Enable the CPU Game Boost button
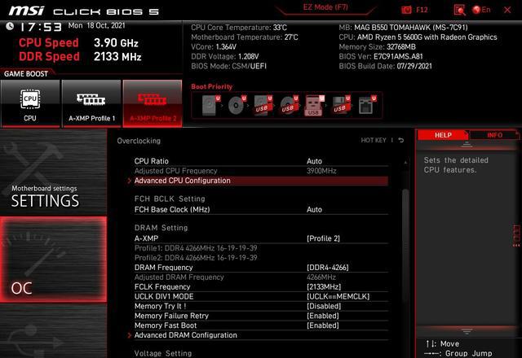Viewport: 522px width, 358px height. (30, 103)
